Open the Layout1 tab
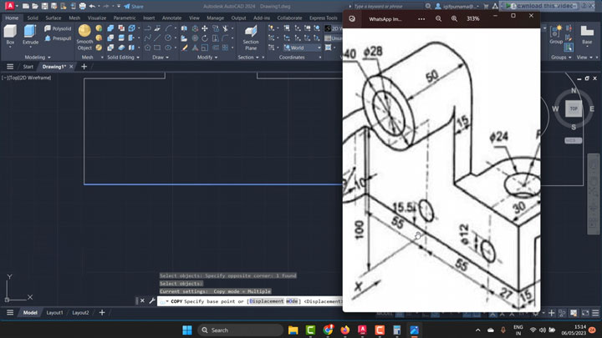The width and height of the screenshot is (602, 338). 54,312
